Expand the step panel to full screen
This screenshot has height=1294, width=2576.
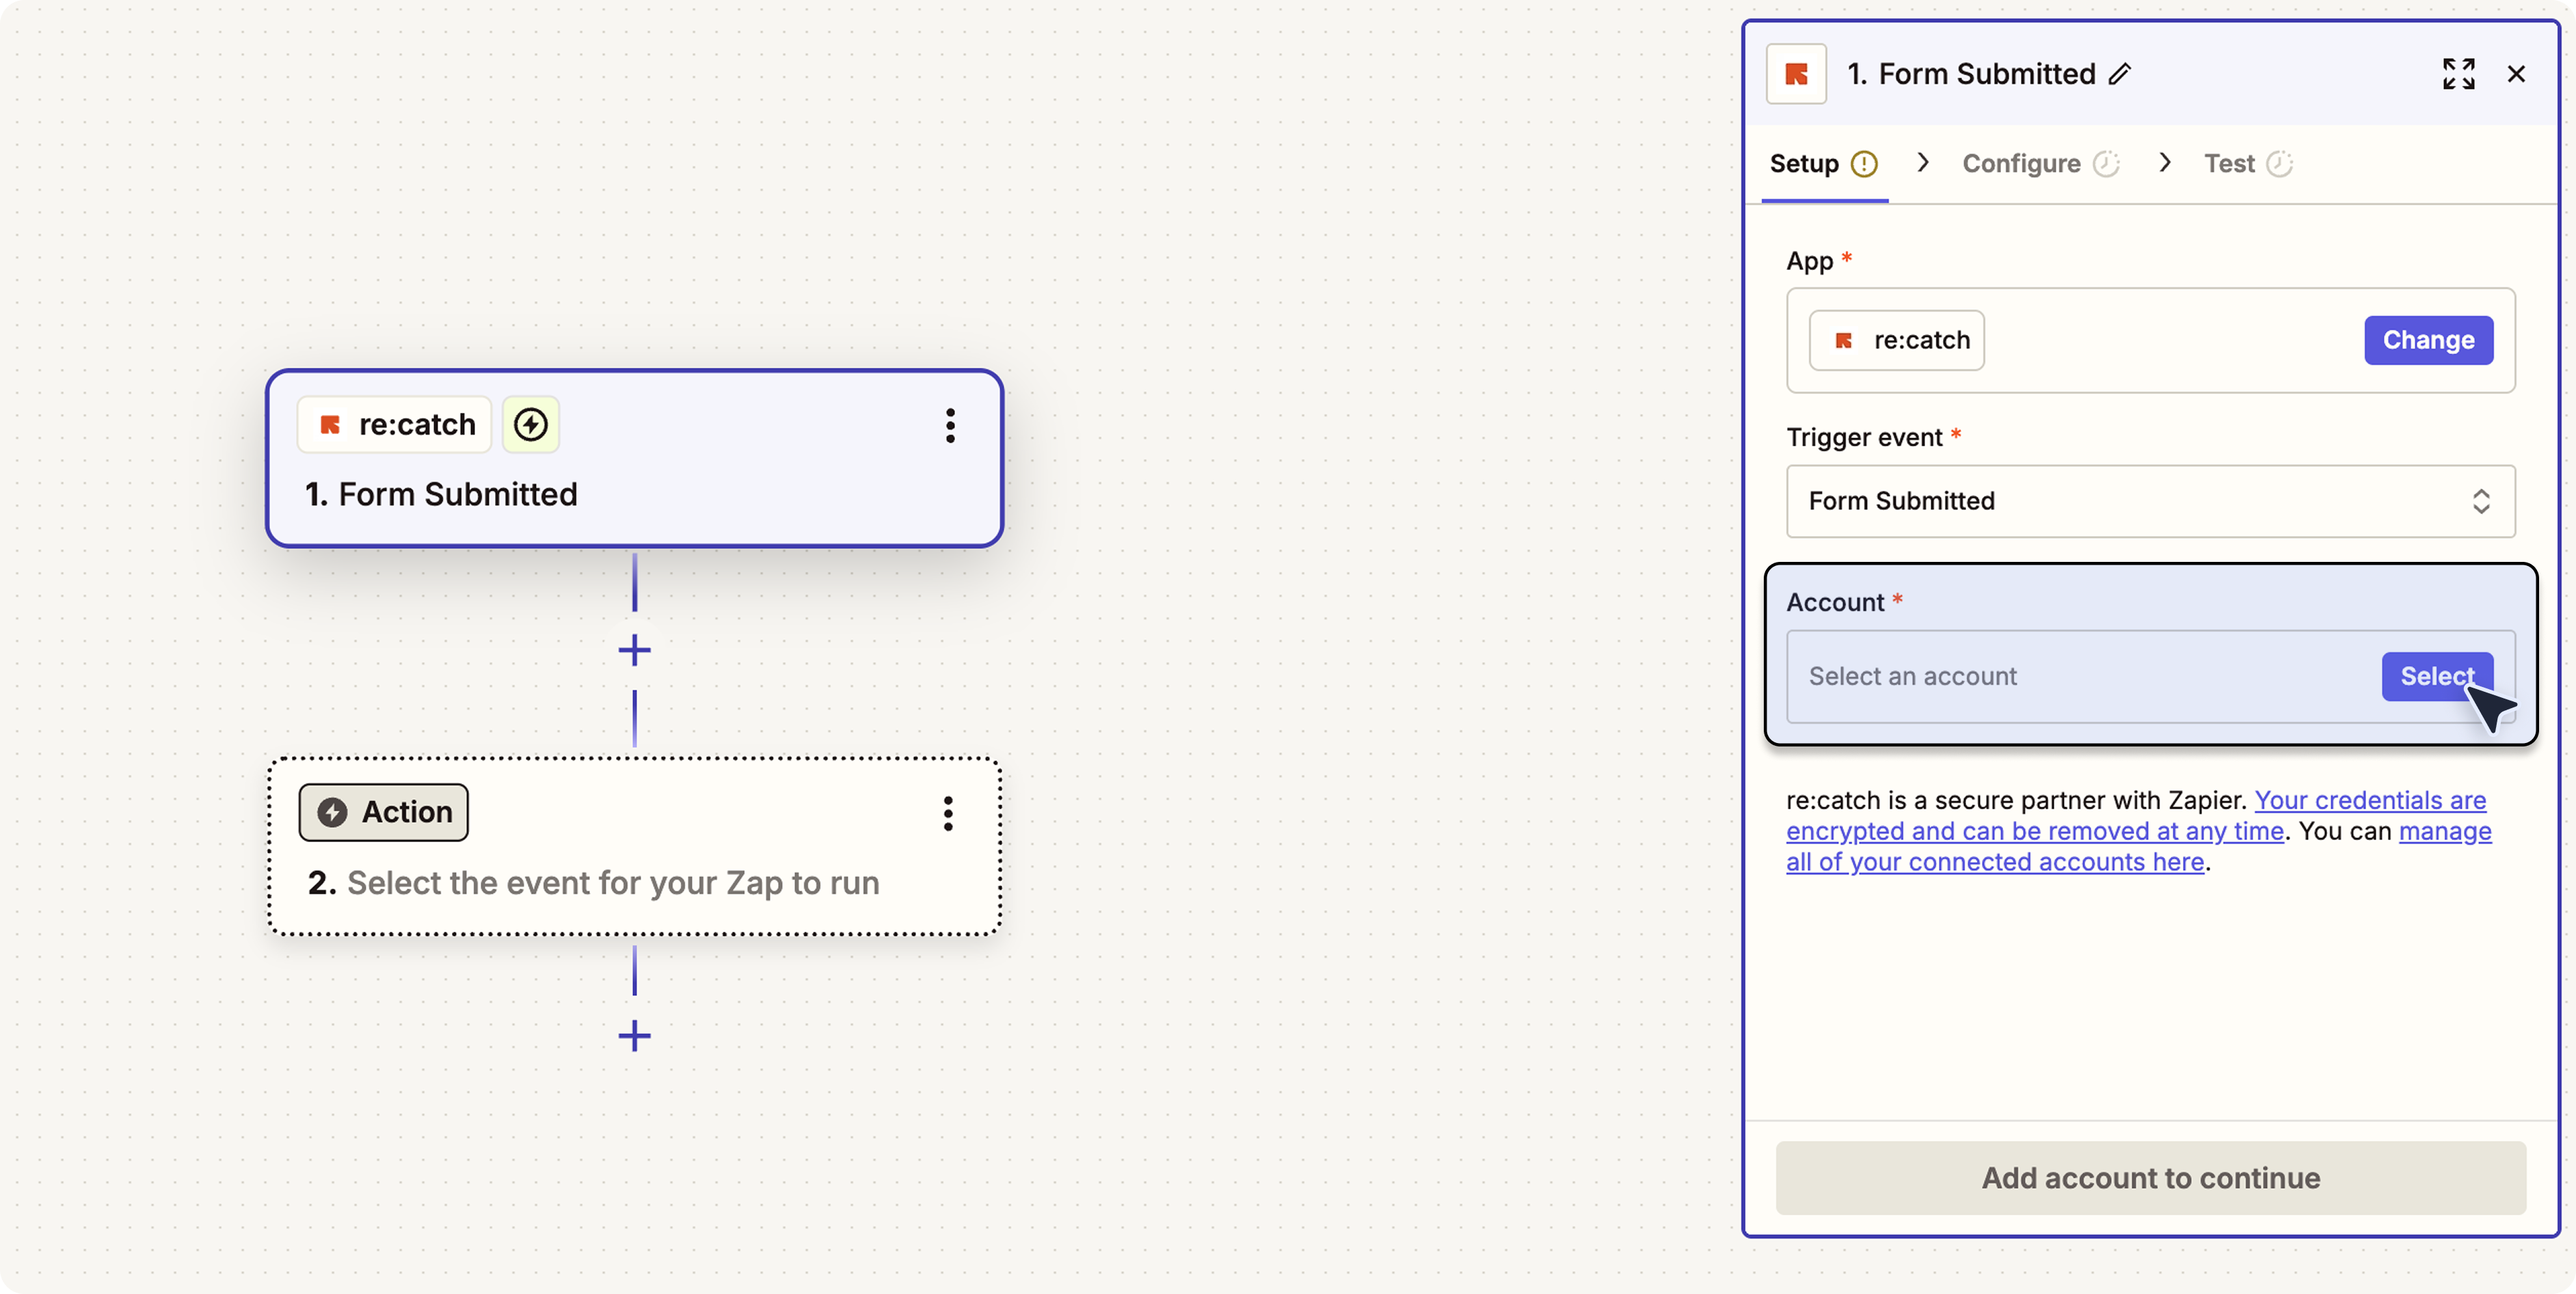tap(2458, 74)
